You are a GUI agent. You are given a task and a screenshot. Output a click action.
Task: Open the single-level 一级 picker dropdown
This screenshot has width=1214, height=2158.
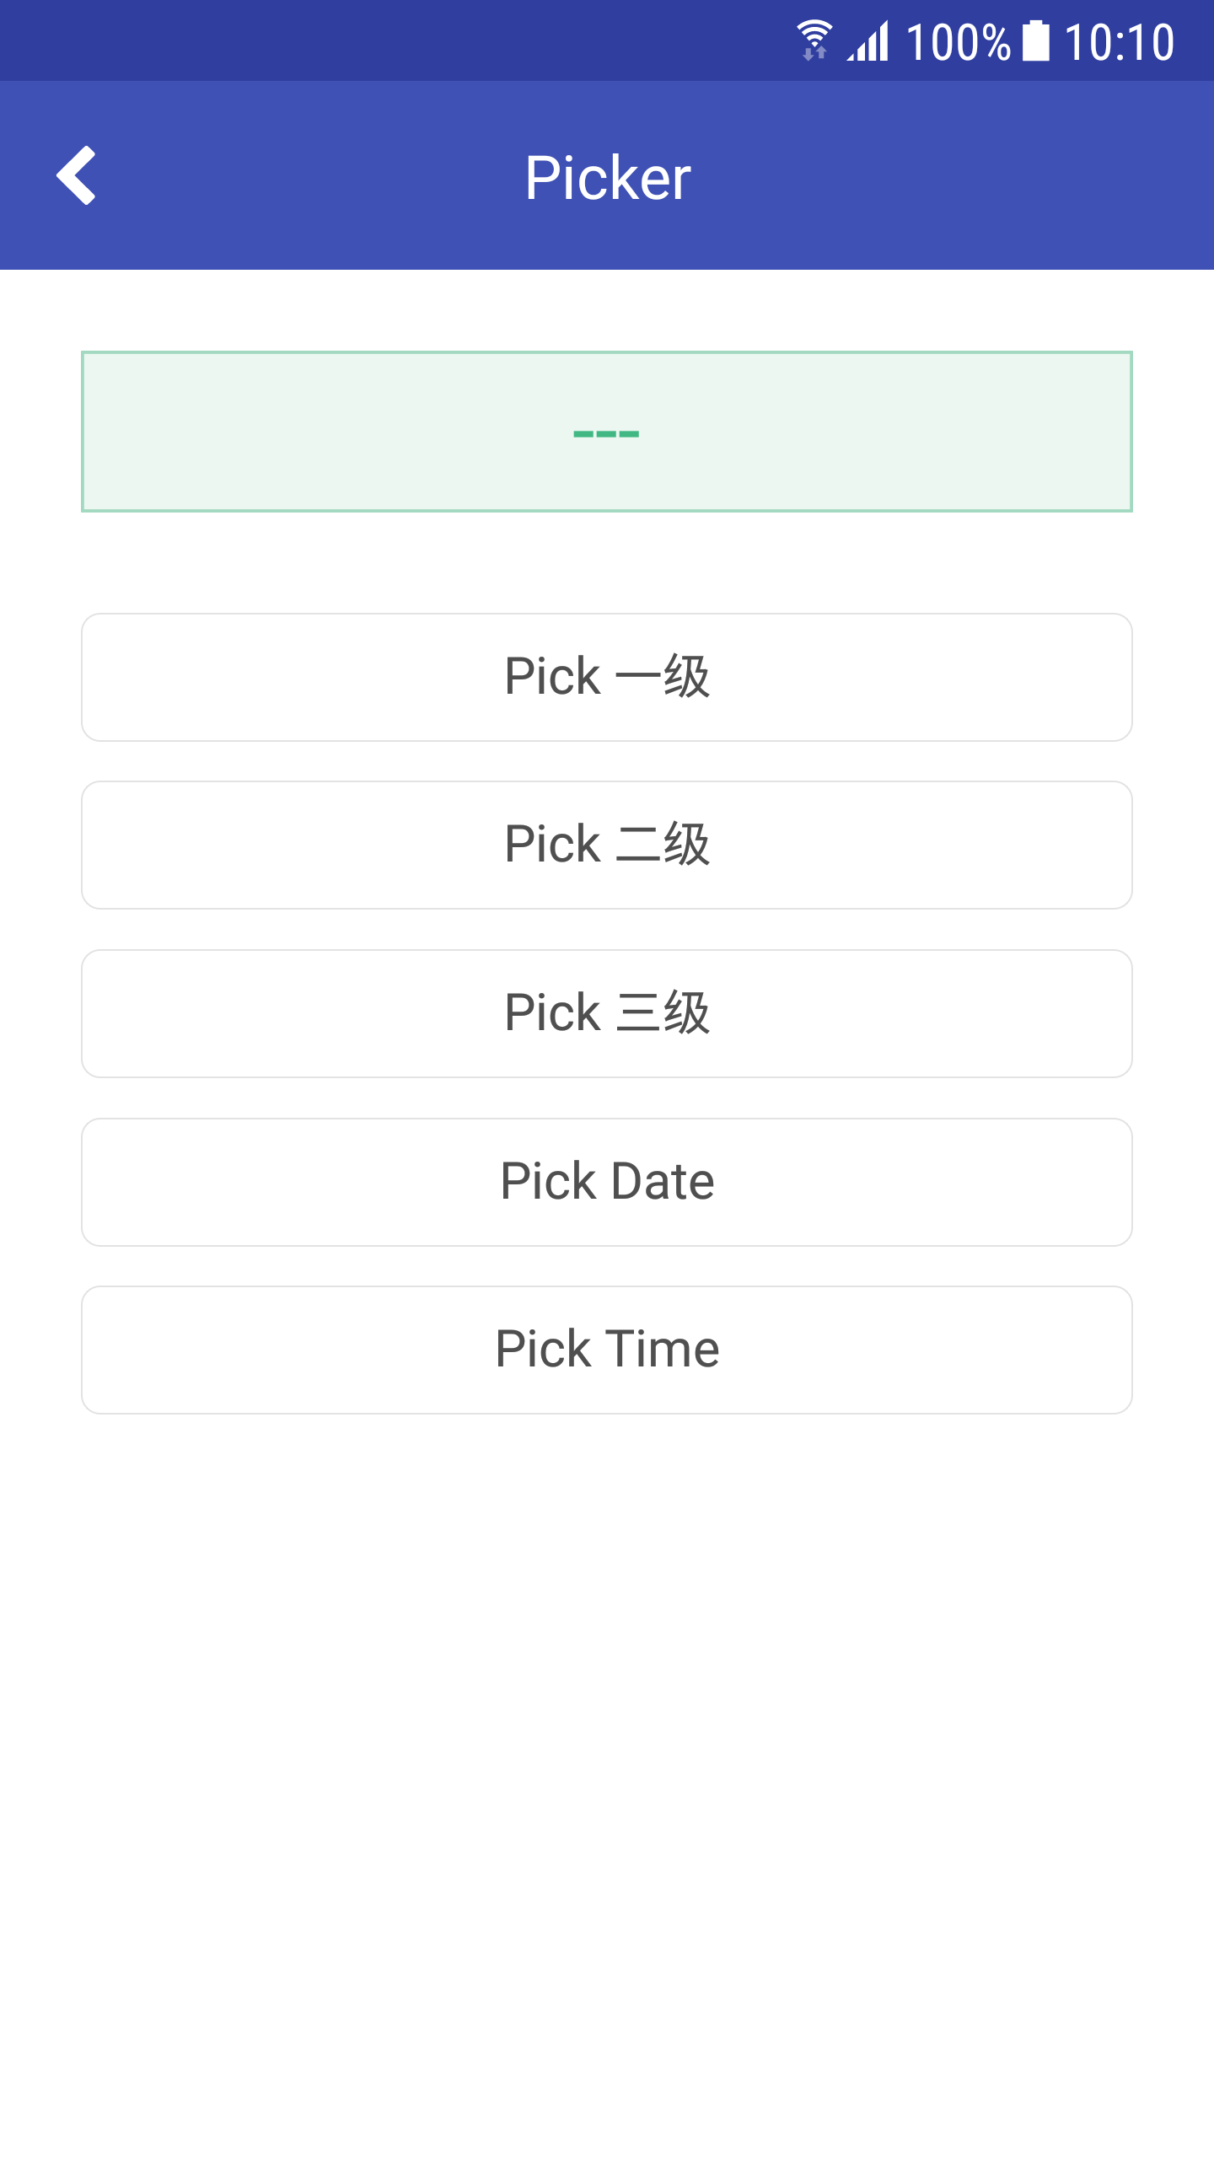click(x=607, y=677)
